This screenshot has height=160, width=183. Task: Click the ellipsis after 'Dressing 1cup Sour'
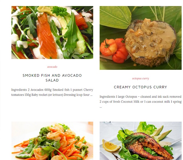91,95
